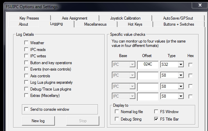208x131 pixels.
Task: Switch to the Key Presses tab
Action: tap(29, 18)
